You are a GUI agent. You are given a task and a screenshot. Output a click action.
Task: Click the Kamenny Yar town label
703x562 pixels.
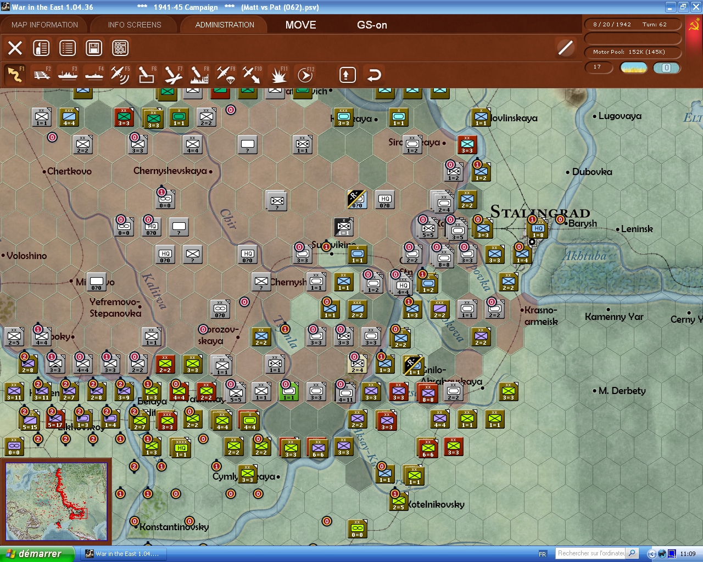pyautogui.click(x=614, y=317)
